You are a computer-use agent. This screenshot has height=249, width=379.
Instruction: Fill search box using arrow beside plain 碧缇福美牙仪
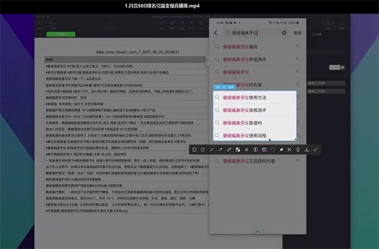tap(298, 71)
